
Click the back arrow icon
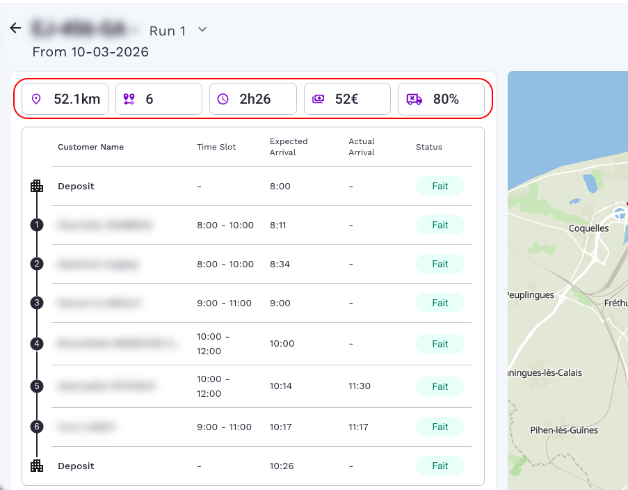tap(15, 29)
